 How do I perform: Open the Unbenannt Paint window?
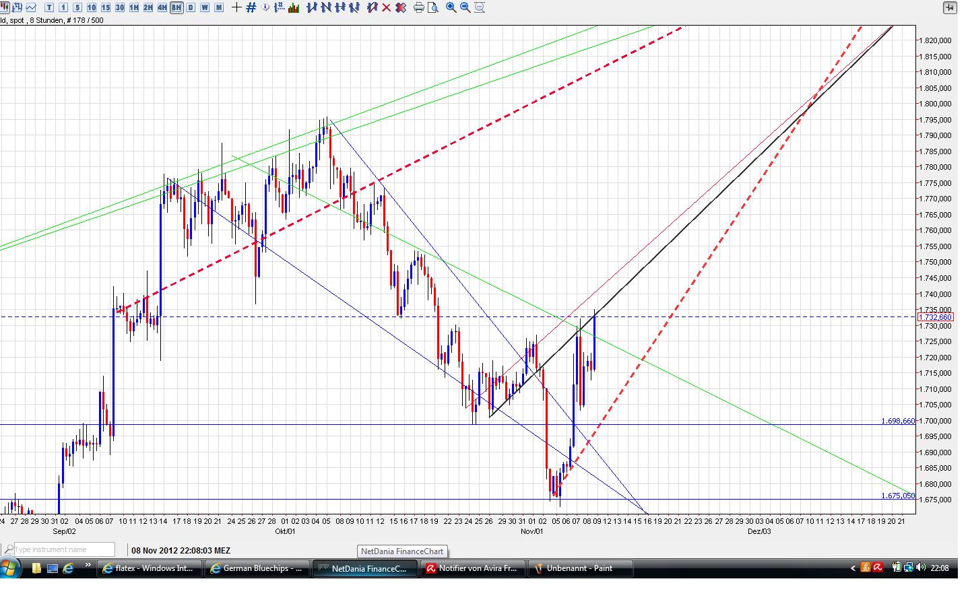[x=581, y=568]
